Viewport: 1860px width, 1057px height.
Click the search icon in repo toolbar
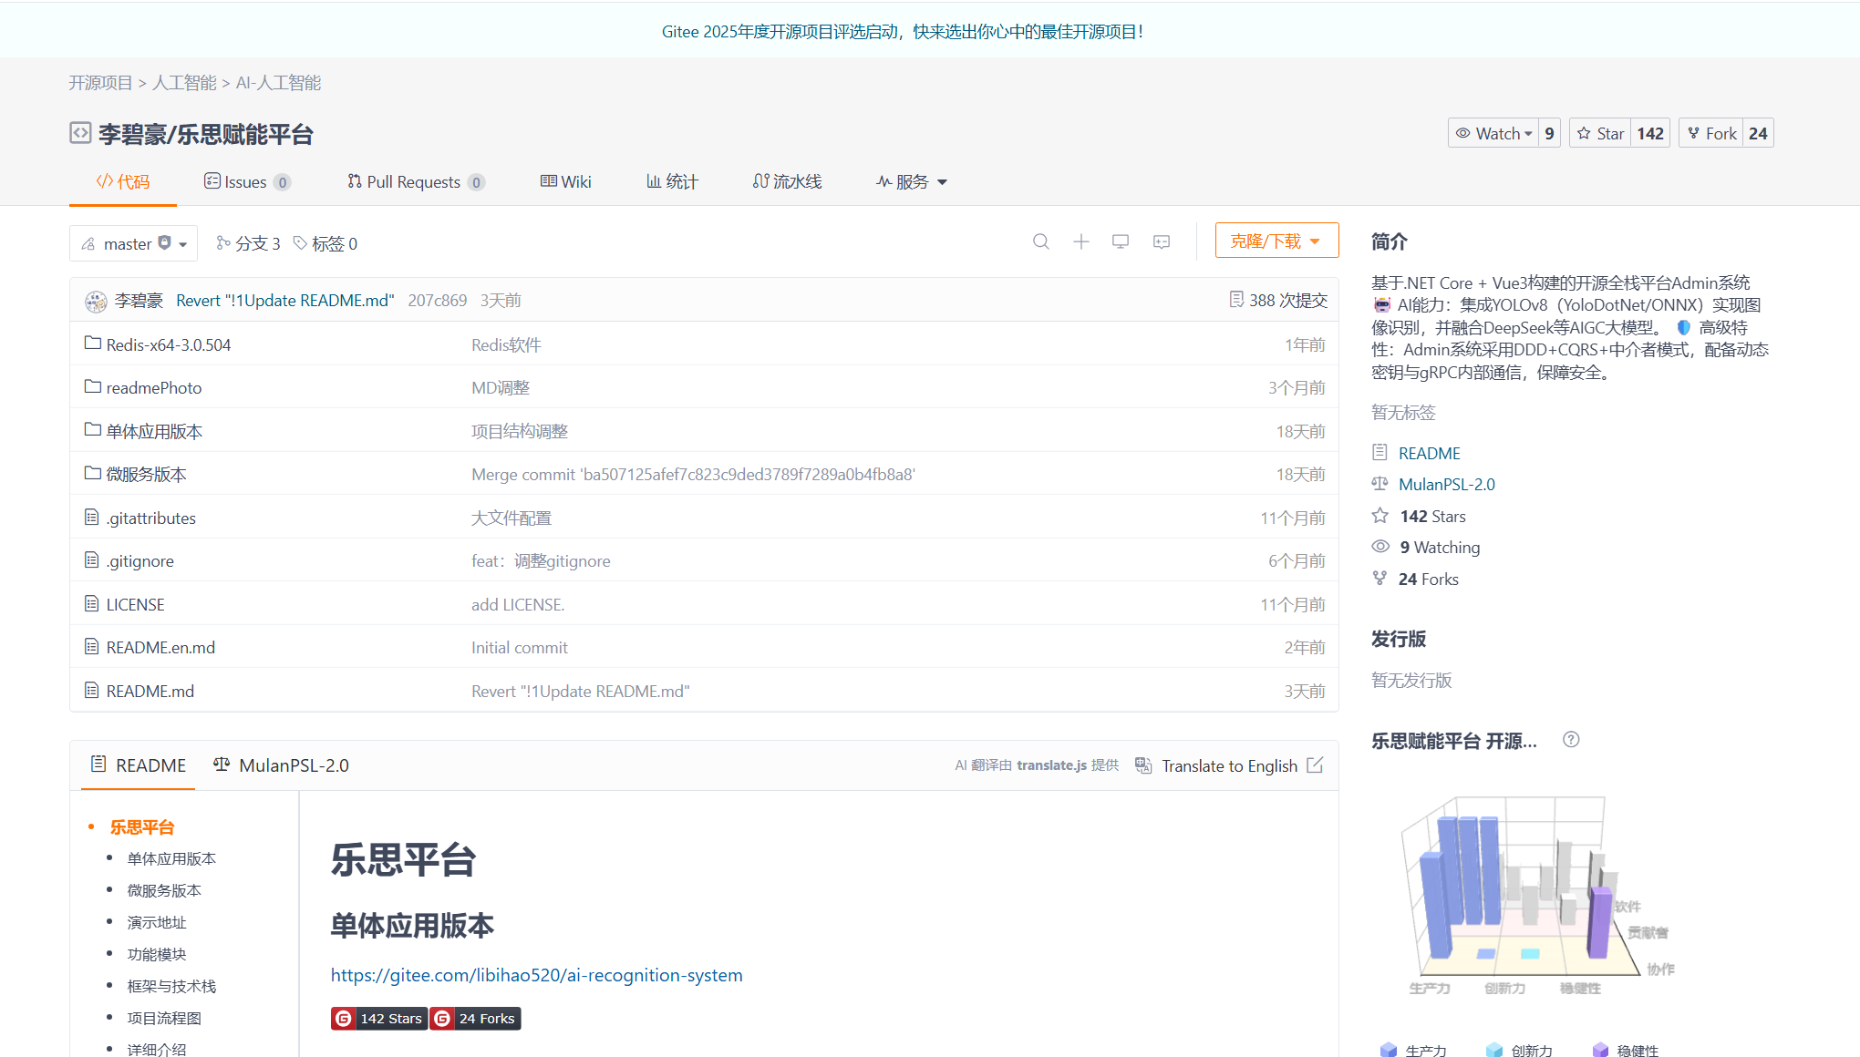pyautogui.click(x=1040, y=241)
